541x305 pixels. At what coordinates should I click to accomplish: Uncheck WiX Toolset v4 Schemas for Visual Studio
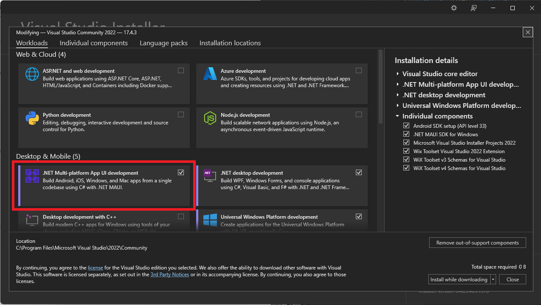pyautogui.click(x=406, y=168)
